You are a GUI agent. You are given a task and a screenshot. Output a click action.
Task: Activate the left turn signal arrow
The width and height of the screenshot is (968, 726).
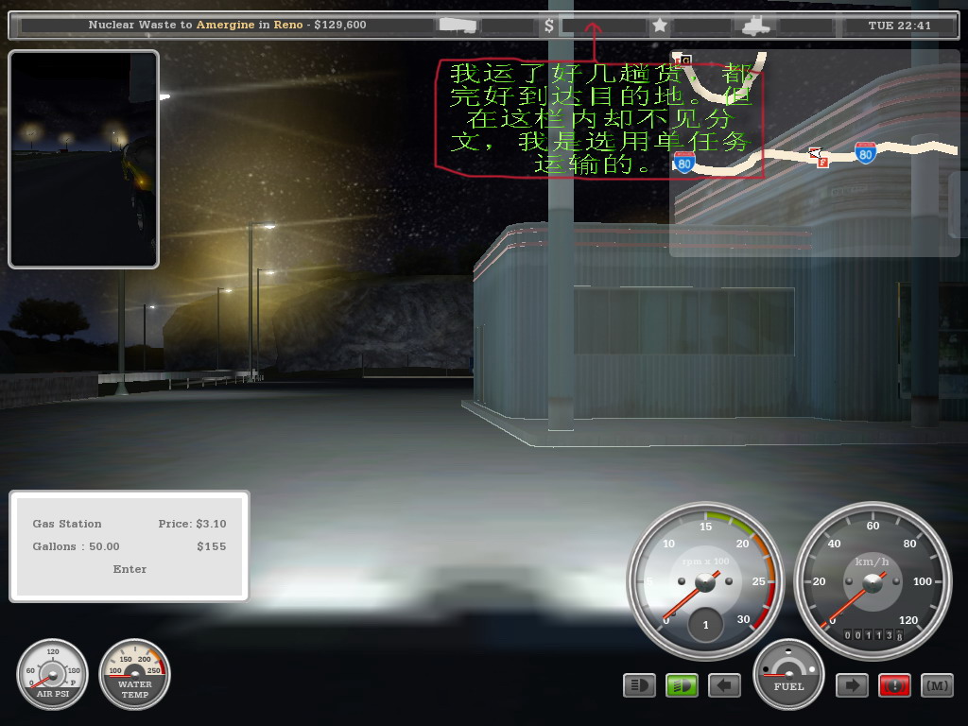coord(724,685)
